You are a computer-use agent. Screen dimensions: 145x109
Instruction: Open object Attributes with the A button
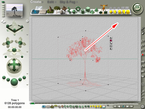point(111,38)
